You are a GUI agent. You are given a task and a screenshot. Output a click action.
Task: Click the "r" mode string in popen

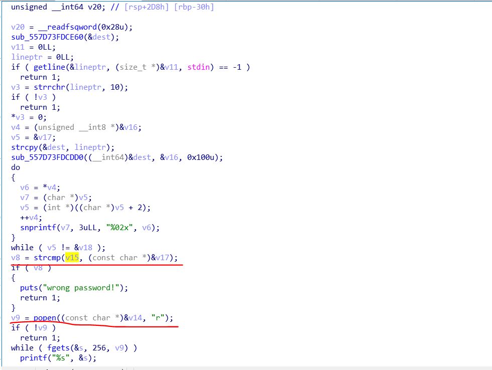[158, 318]
